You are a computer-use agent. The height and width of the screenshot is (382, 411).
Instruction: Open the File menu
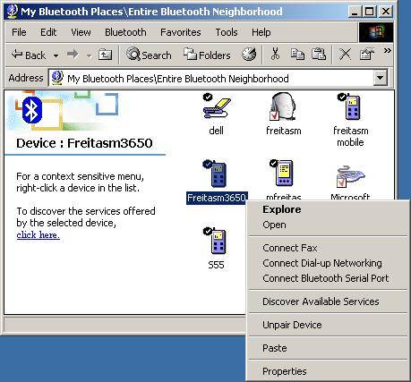coord(19,32)
